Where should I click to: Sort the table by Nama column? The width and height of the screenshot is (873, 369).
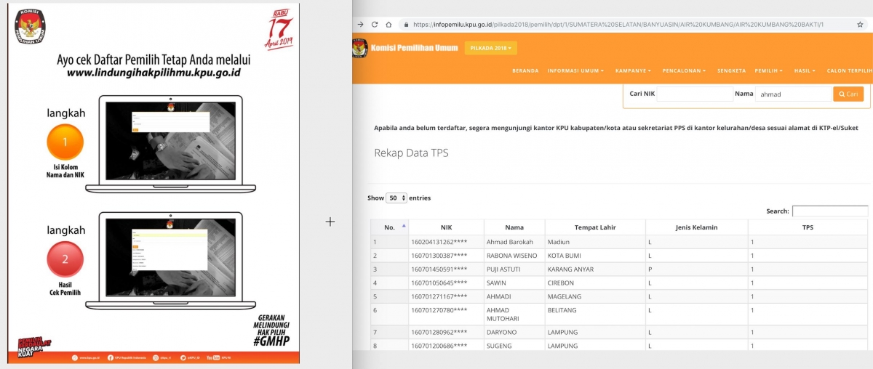point(514,227)
